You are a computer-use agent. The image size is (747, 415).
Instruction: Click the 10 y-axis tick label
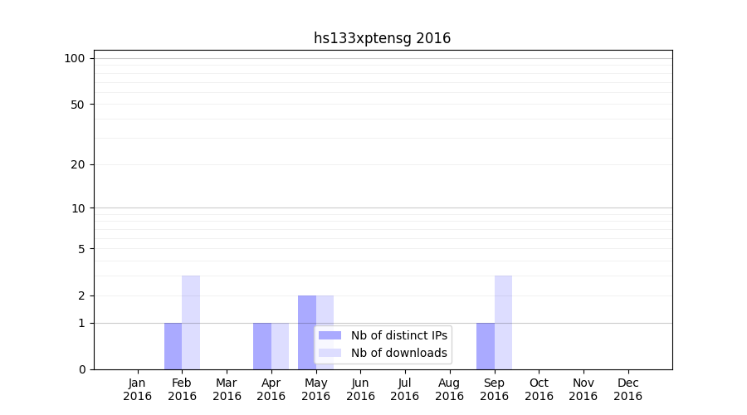click(78, 208)
